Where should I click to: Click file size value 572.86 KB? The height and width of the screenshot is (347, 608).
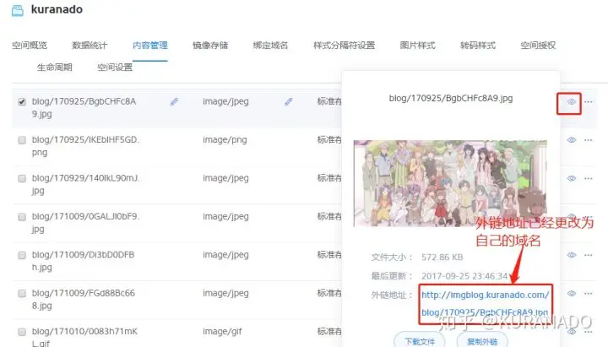coord(442,258)
